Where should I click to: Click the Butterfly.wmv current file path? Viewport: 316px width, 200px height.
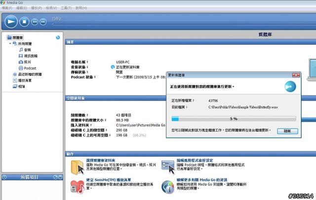click(x=243, y=107)
